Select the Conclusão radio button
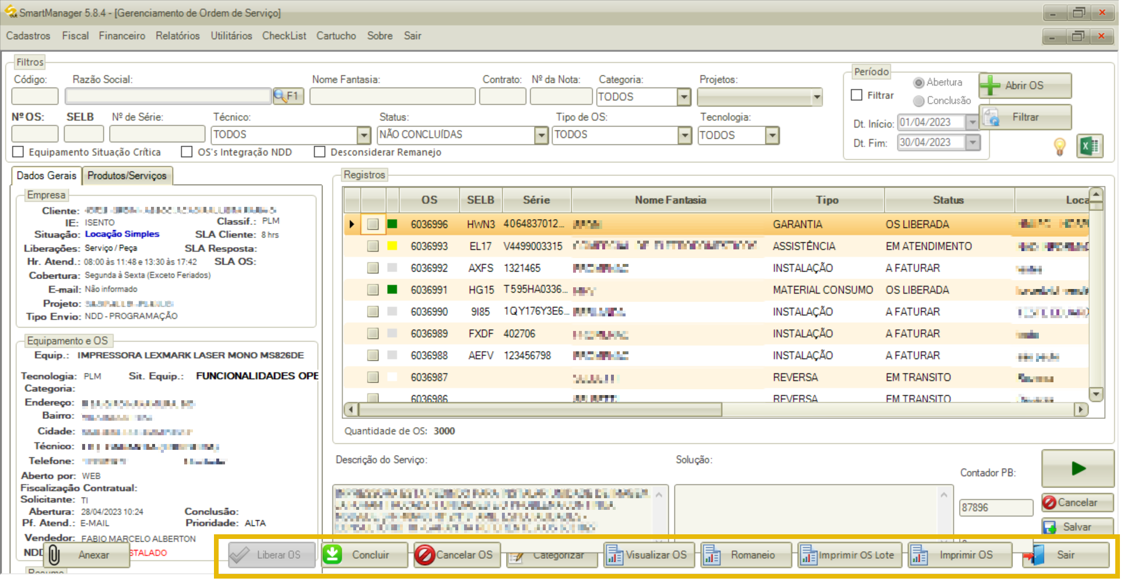 click(919, 101)
